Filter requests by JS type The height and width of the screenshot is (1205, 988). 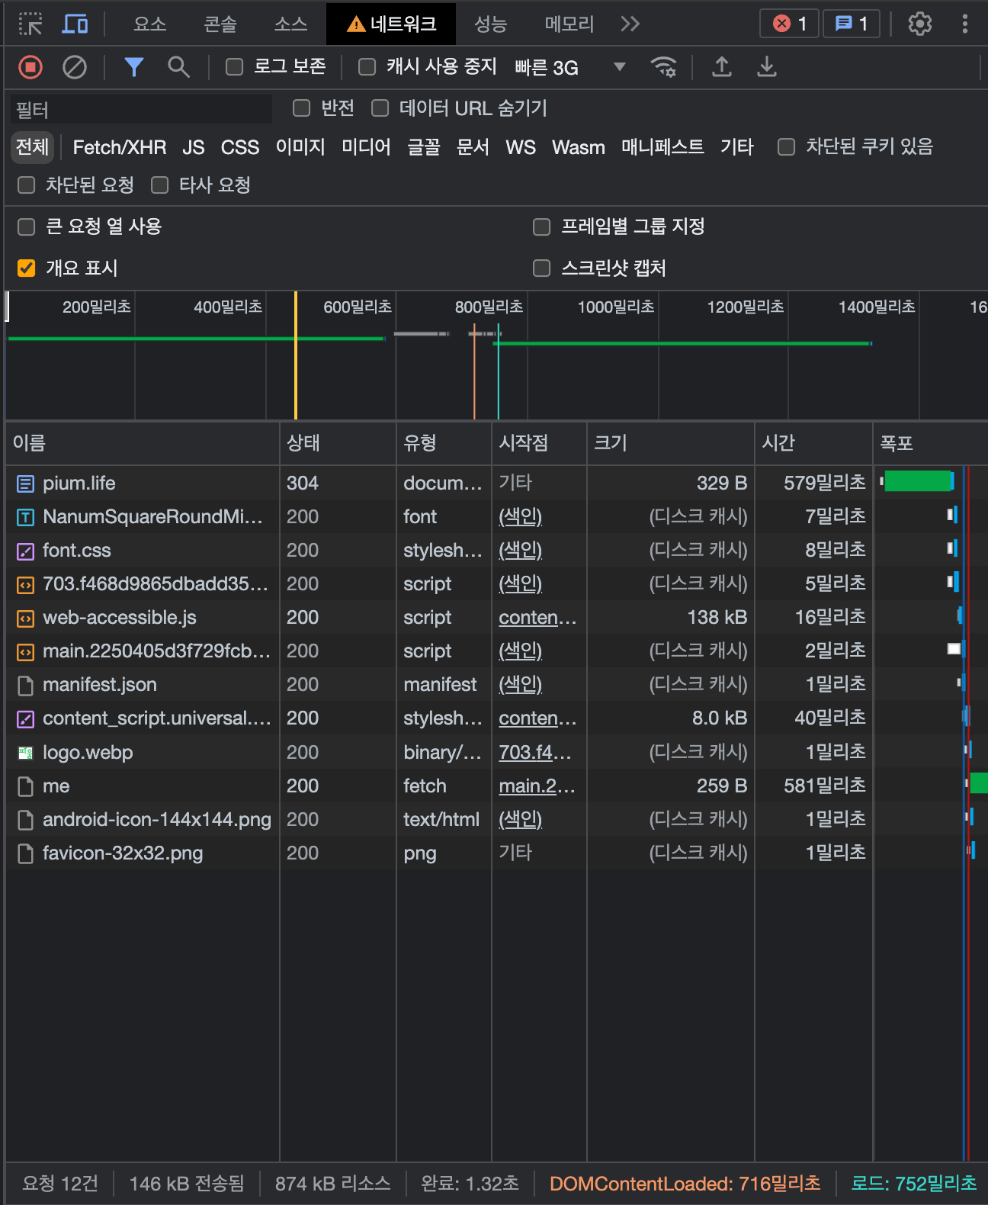pos(194,147)
